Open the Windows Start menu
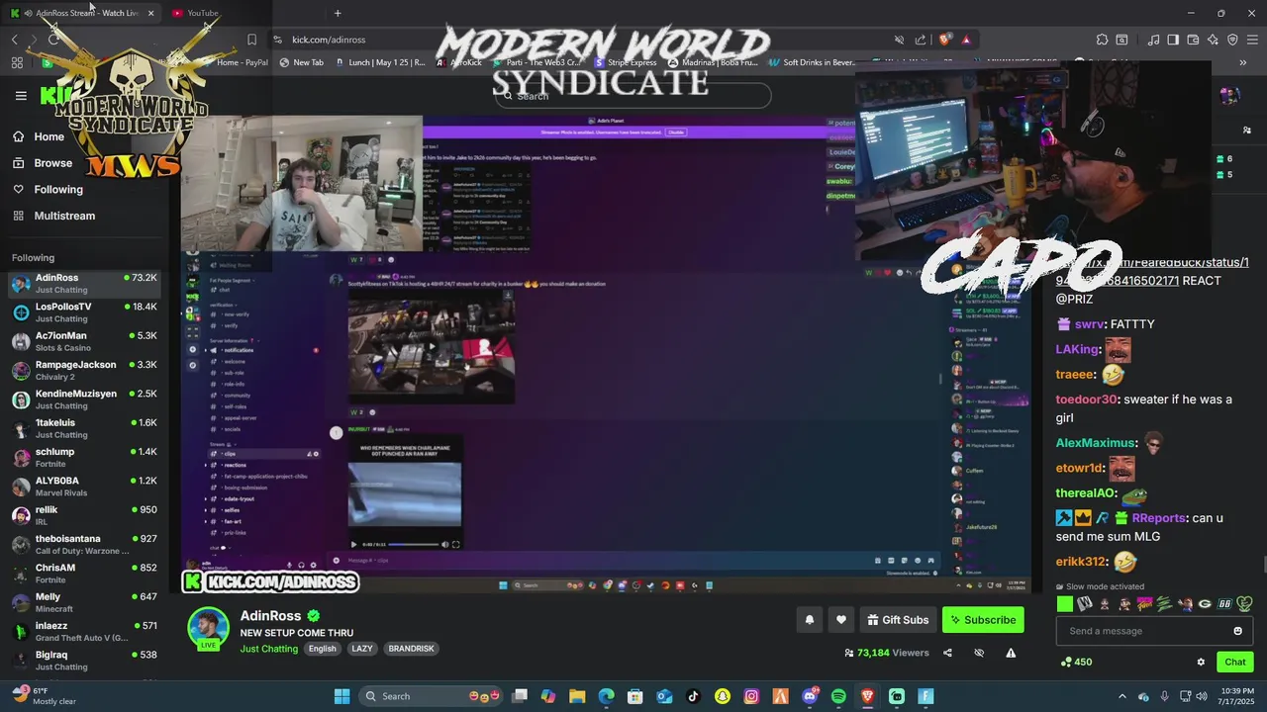 [x=341, y=696]
